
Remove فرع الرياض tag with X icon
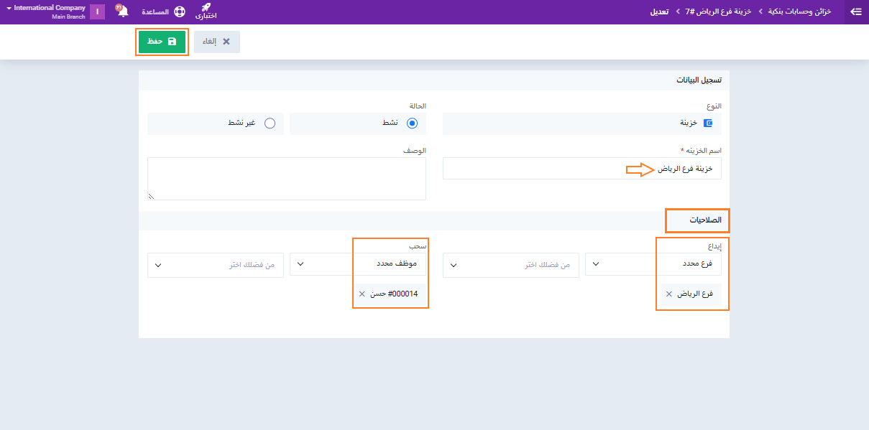669,294
